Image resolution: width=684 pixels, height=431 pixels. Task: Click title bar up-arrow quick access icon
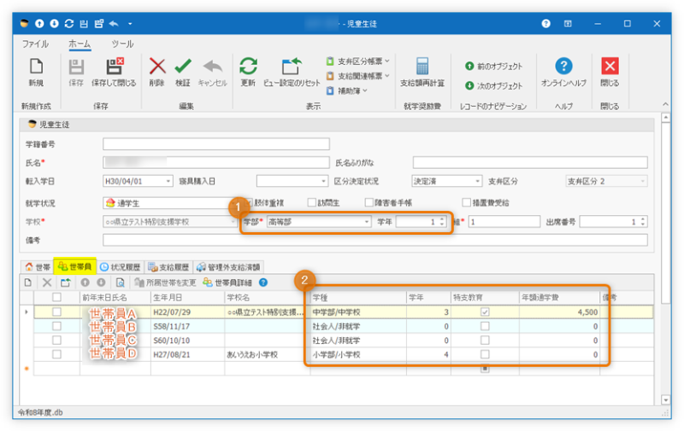pyautogui.click(x=39, y=24)
